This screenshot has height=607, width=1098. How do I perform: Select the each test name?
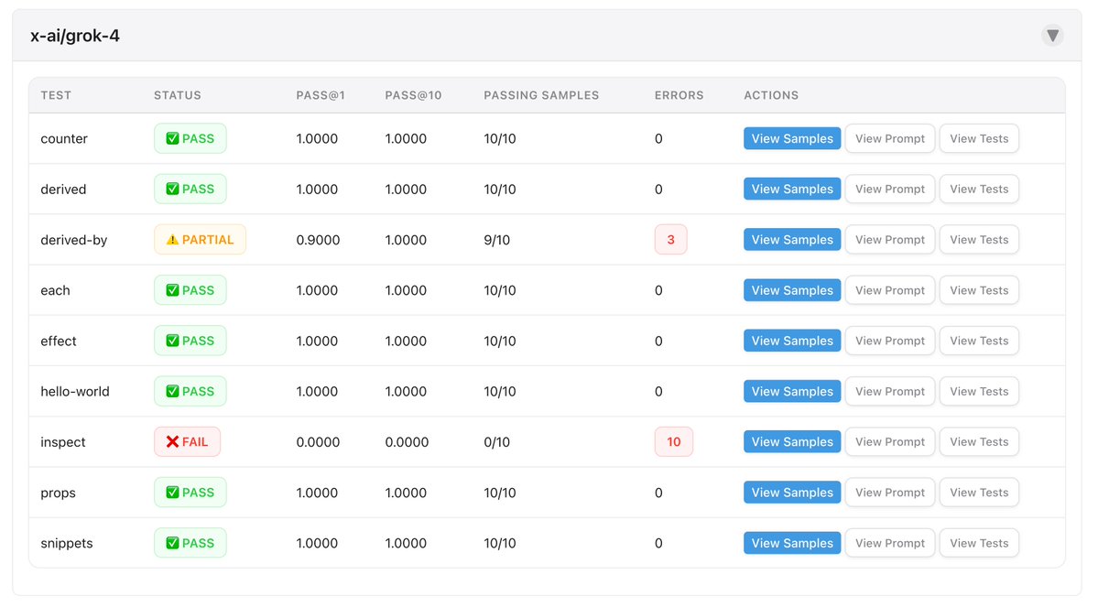click(55, 290)
